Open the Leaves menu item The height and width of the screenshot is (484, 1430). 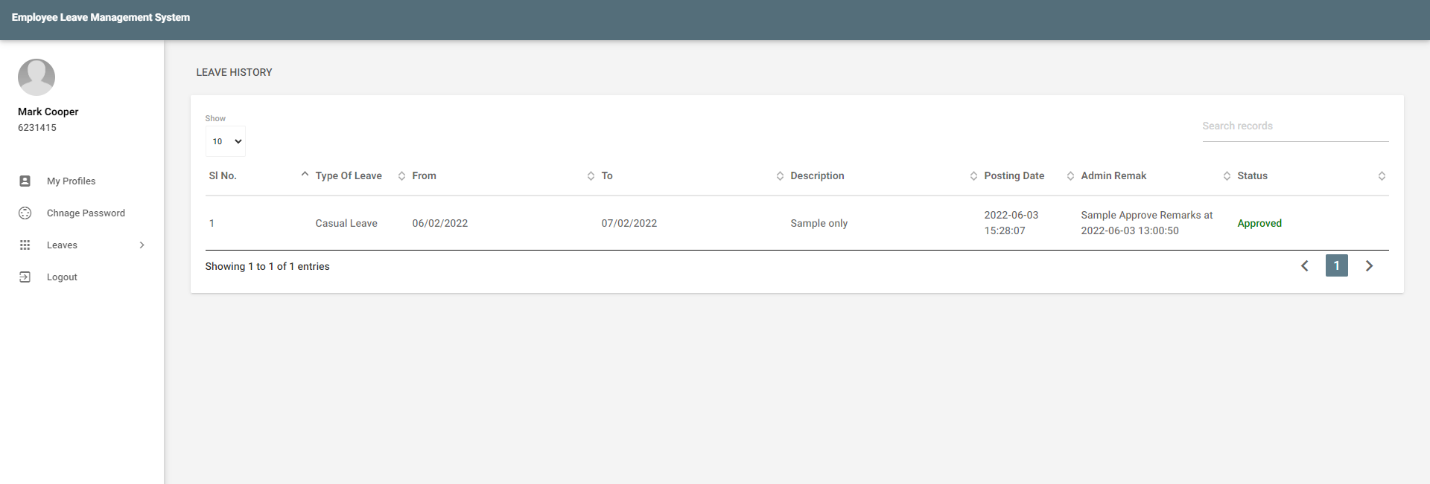[82, 245]
